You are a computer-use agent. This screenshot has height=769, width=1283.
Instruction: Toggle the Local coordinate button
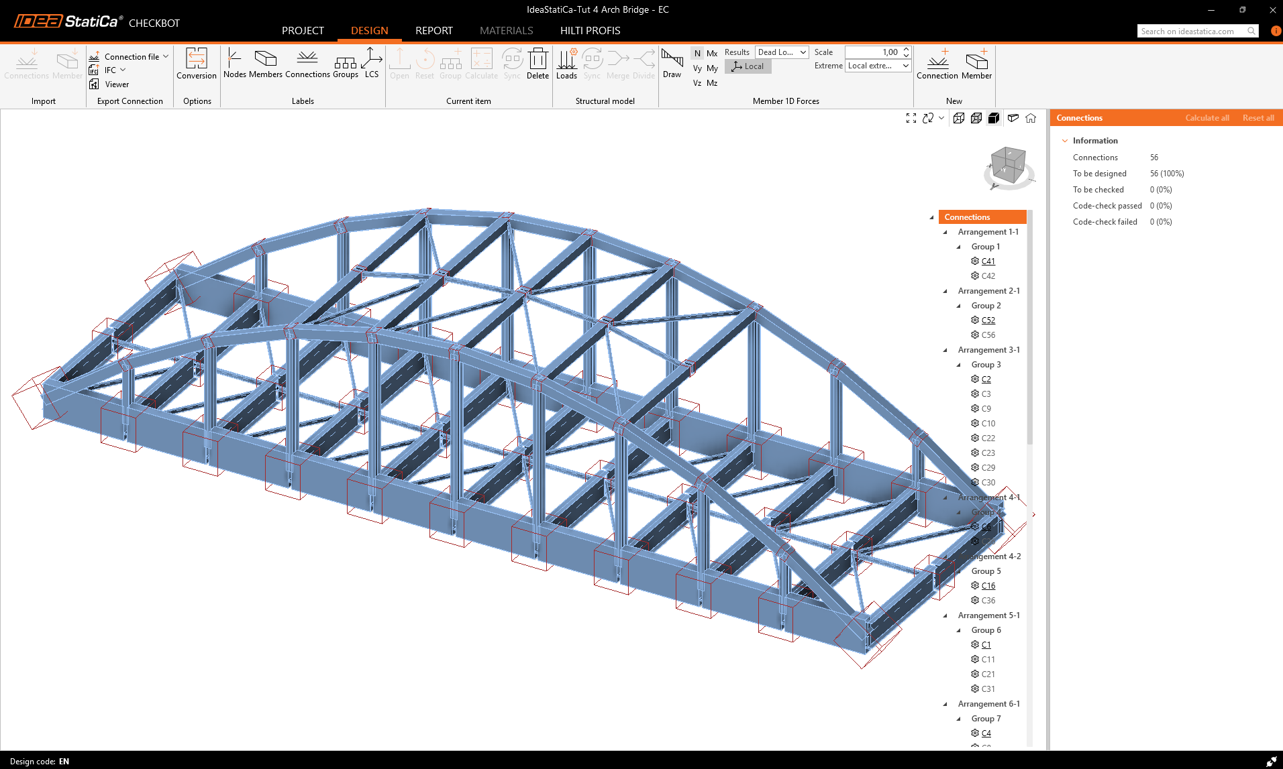tap(748, 66)
